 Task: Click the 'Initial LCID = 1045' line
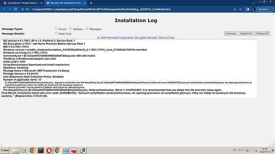14,62
